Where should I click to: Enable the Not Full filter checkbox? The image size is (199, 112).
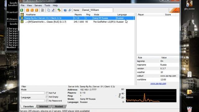(47, 93)
